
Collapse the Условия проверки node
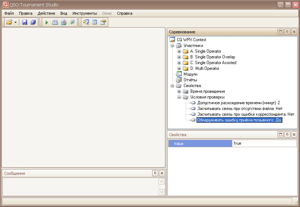[179, 97]
